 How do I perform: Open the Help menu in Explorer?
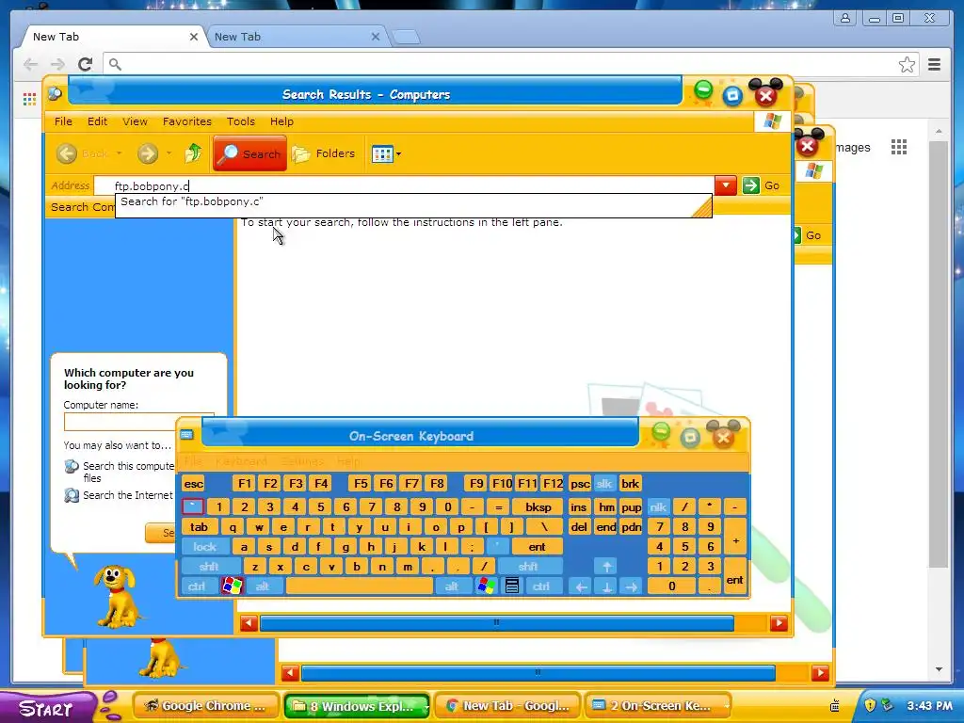[x=281, y=121]
